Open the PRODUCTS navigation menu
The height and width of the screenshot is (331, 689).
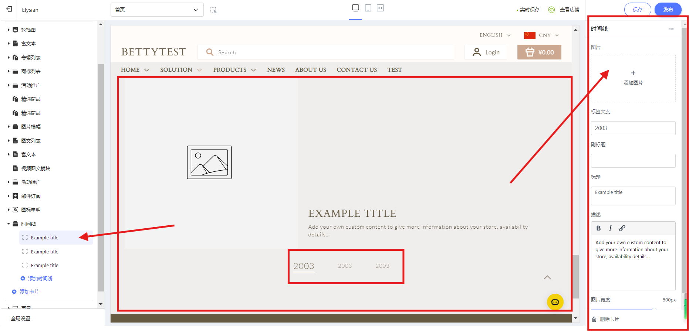[234, 70]
